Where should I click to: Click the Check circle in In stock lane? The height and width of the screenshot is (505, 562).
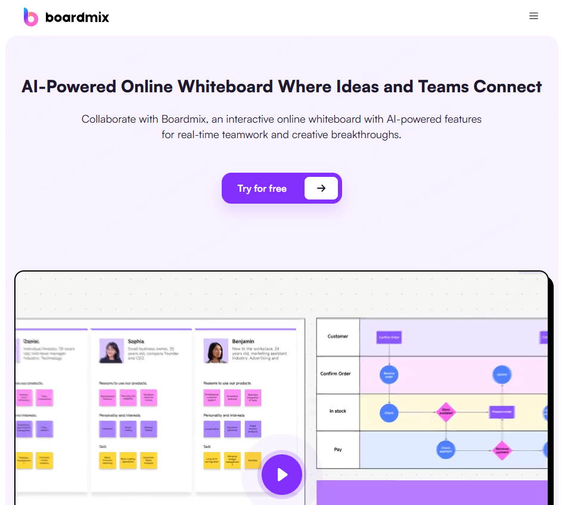(389, 412)
